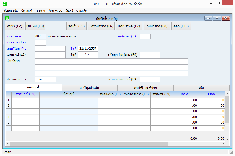235x156 pixels.
Task: Click the grid's horizontal scrollbar right arrow
Action: point(223,143)
